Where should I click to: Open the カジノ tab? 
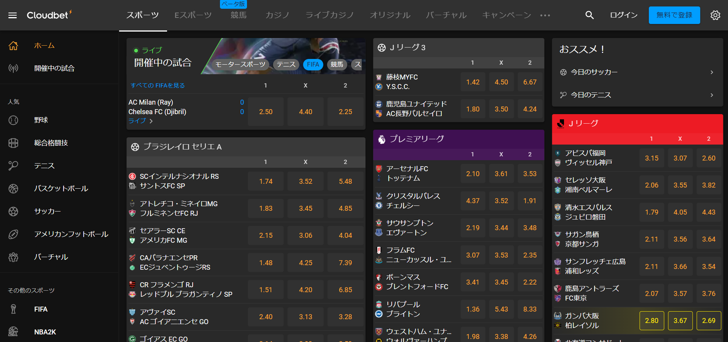(277, 15)
